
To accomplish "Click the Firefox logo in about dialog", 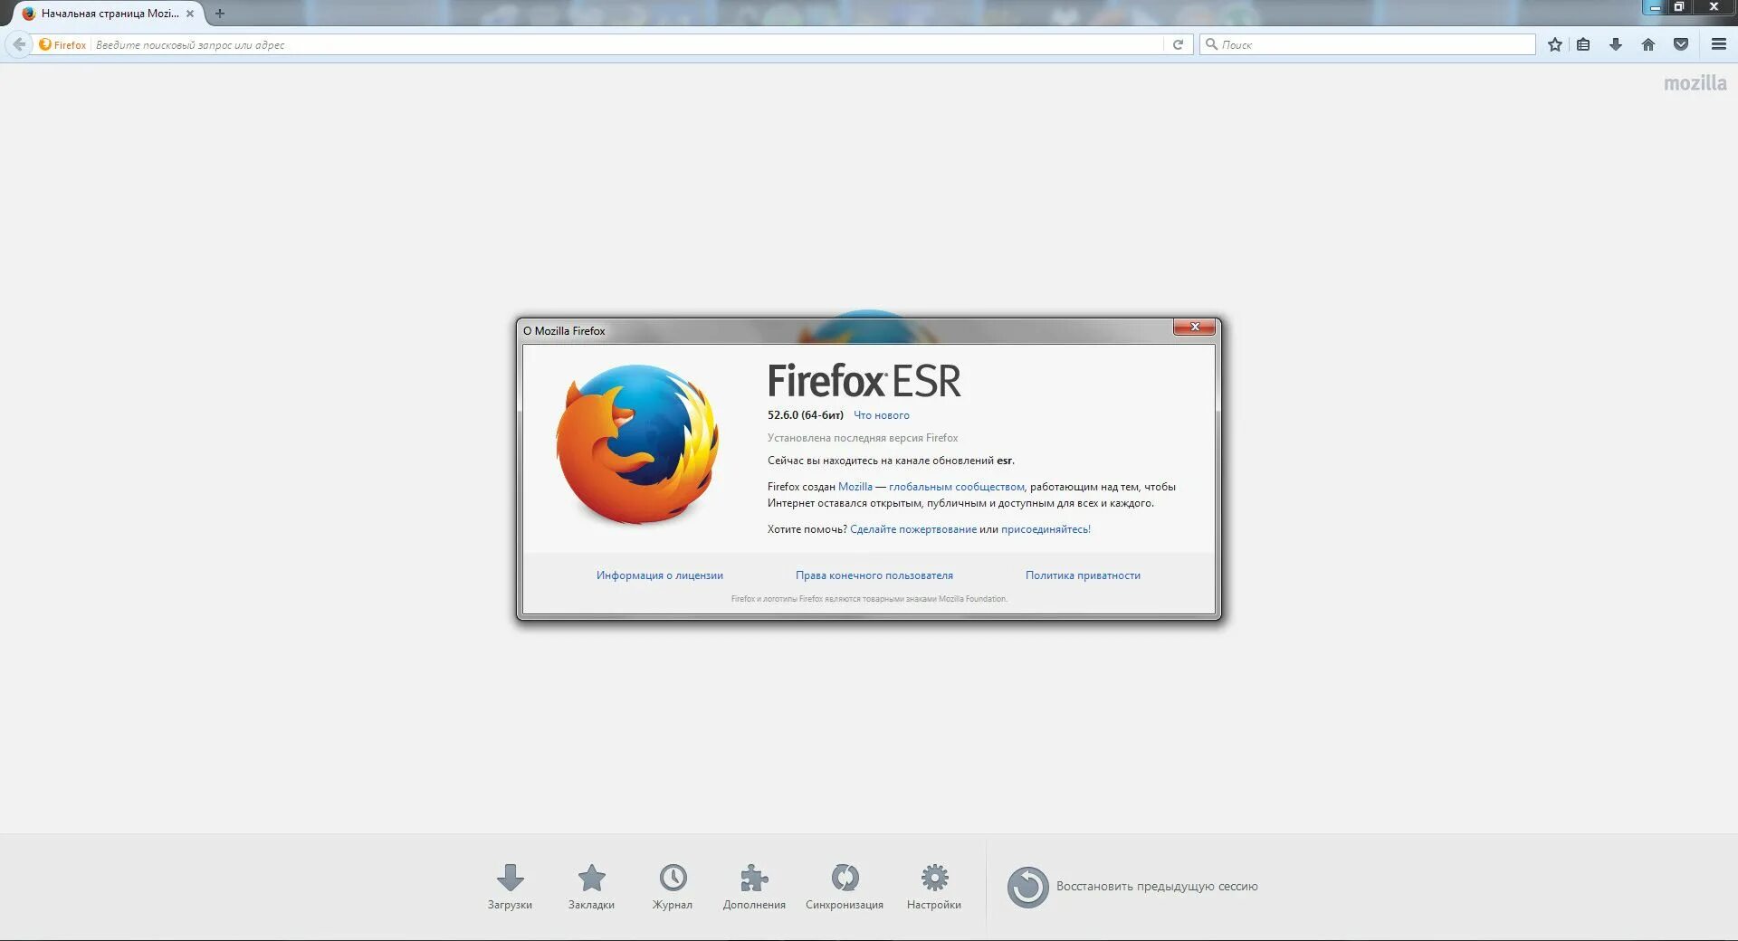I will [x=637, y=444].
